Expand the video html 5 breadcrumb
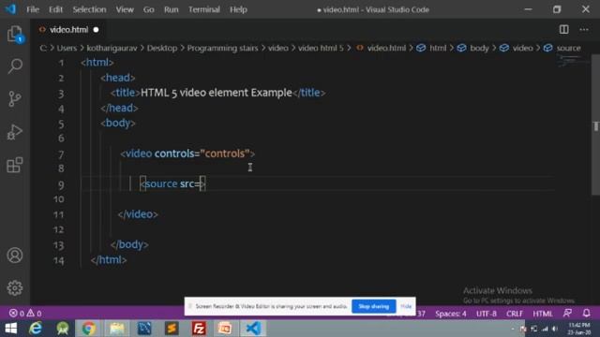 (x=321, y=48)
